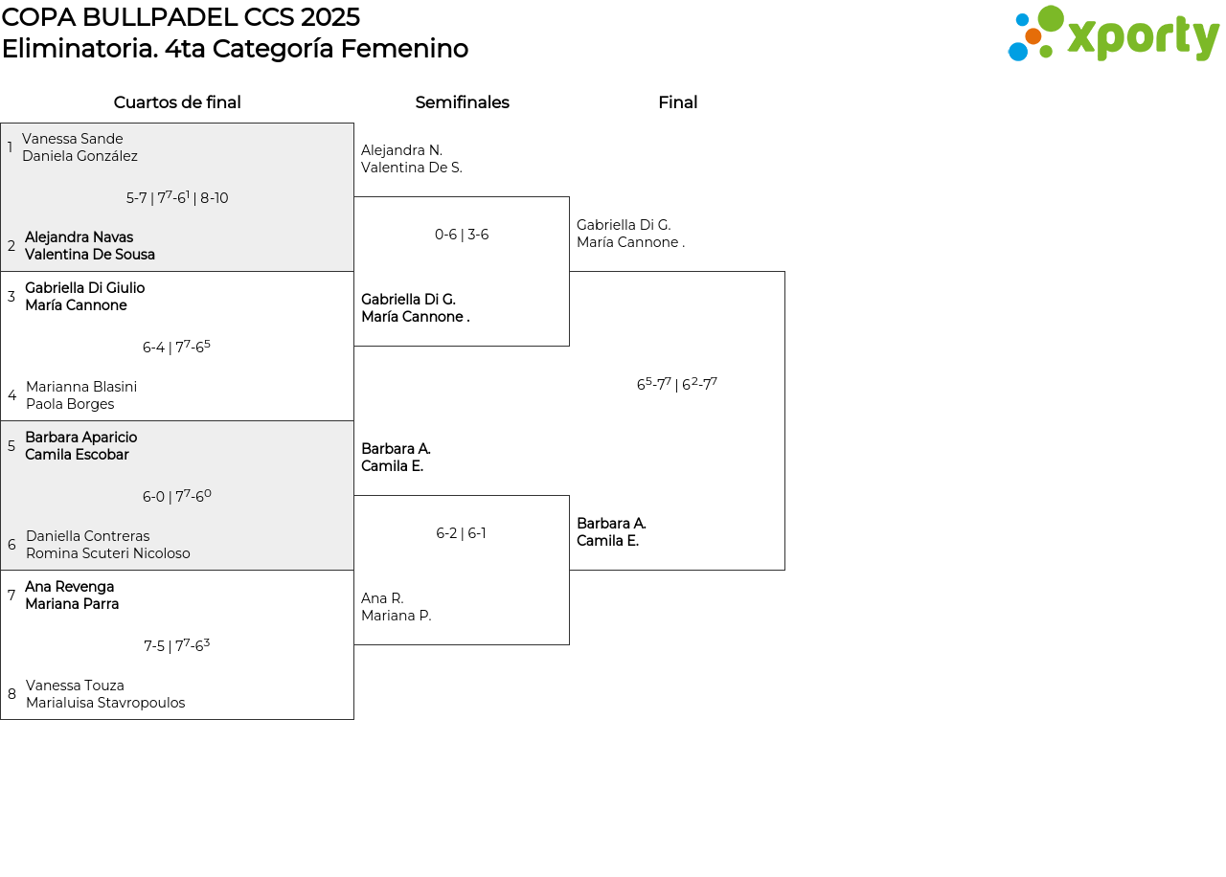Screen dimensions: 1226x877
Task: Select team Marianna Blasini / Paola Borges
Action: (x=80, y=395)
